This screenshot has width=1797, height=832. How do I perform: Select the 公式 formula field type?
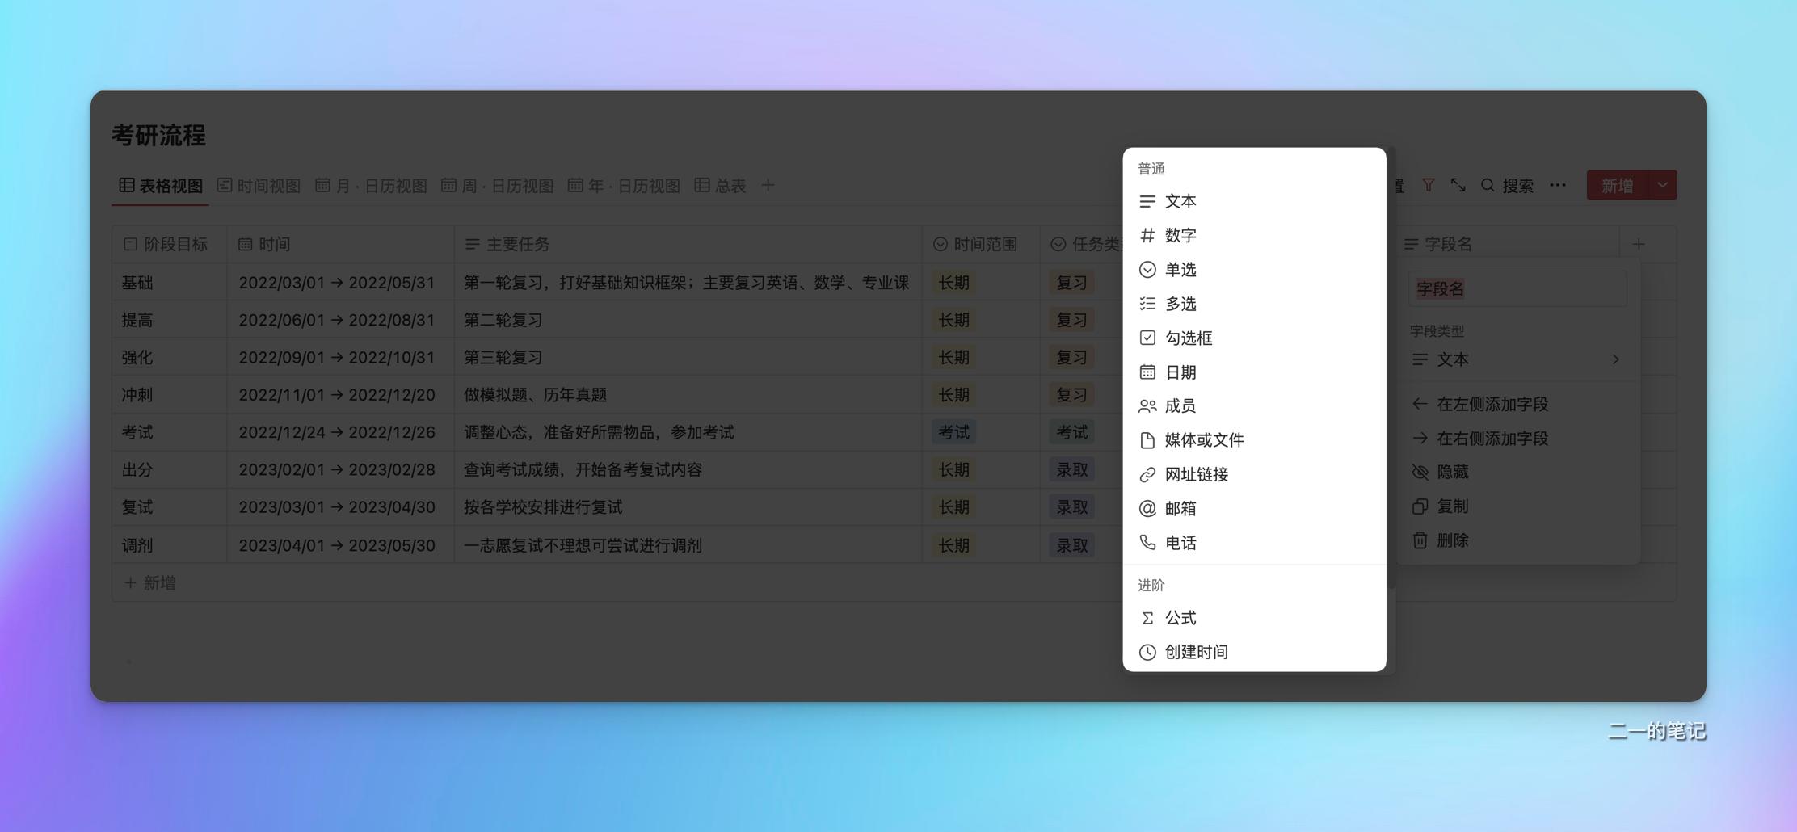coord(1180,617)
